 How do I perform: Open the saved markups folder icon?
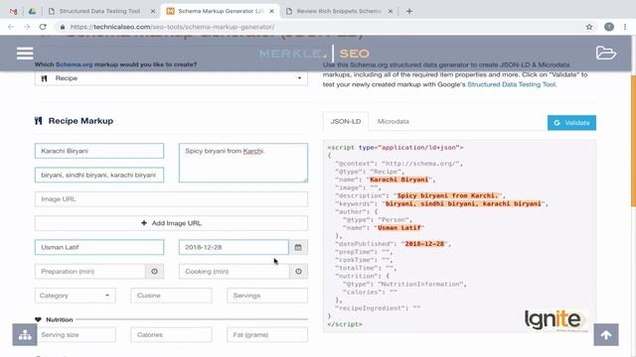pyautogui.click(x=606, y=53)
